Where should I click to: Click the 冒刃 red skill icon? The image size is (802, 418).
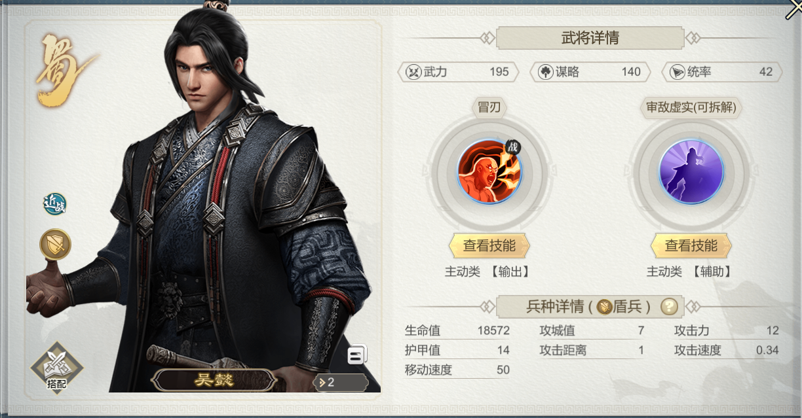click(489, 172)
